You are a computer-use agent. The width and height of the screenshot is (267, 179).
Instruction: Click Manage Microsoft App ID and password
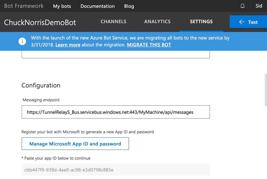point(75,144)
